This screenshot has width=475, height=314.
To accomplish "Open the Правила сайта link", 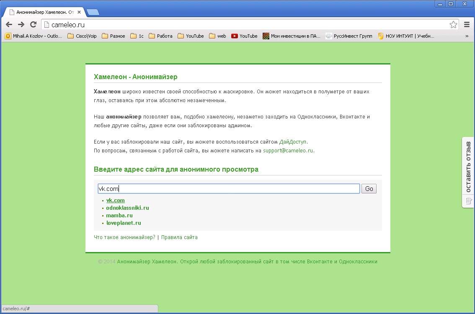I will (x=179, y=237).
